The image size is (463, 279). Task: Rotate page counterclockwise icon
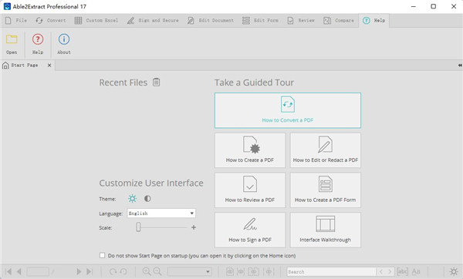[x=123, y=271]
